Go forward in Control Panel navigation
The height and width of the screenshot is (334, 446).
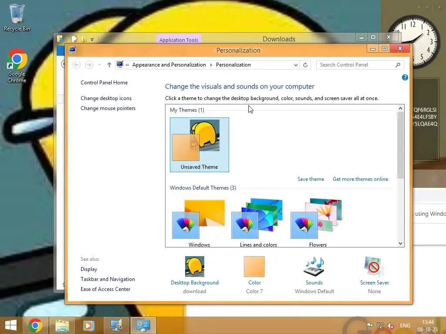tap(89, 65)
